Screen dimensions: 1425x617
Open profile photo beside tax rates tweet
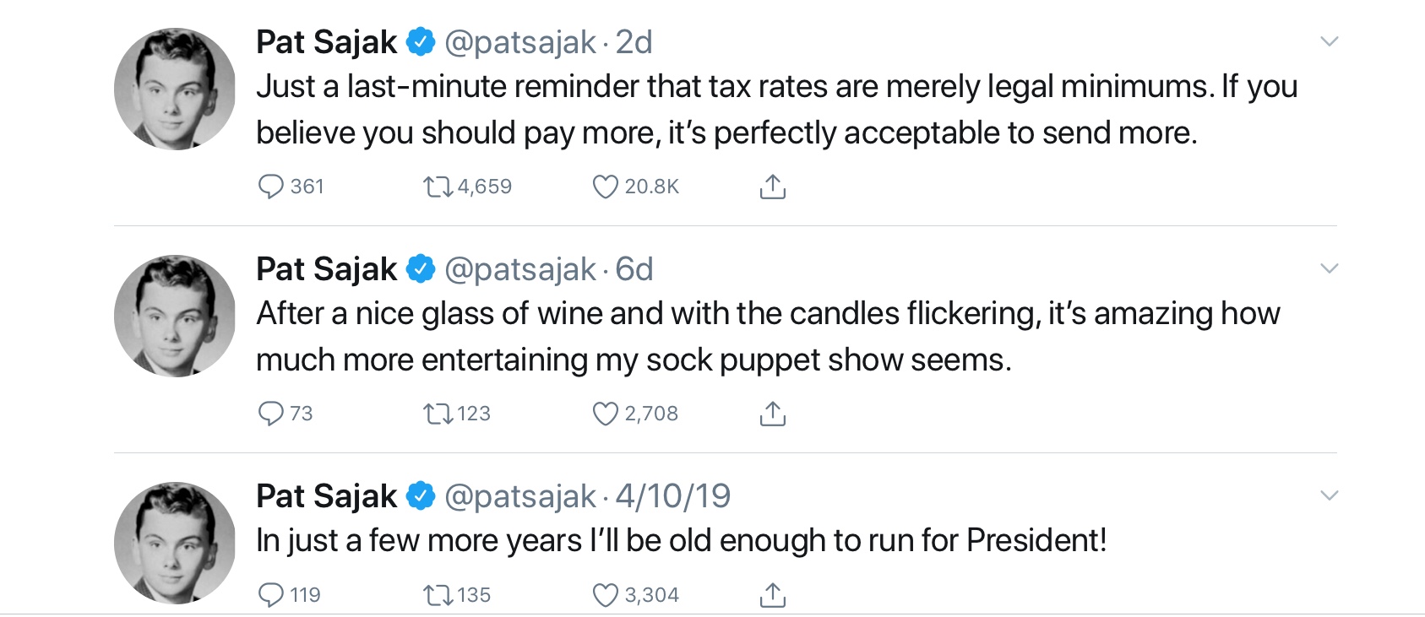pos(175,89)
